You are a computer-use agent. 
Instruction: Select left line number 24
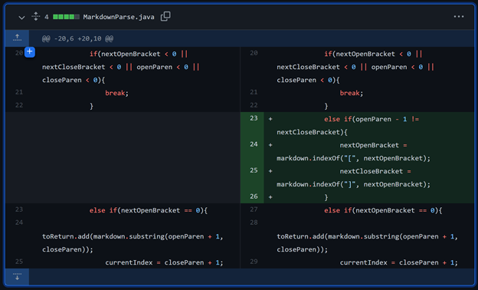pyautogui.click(x=19, y=222)
